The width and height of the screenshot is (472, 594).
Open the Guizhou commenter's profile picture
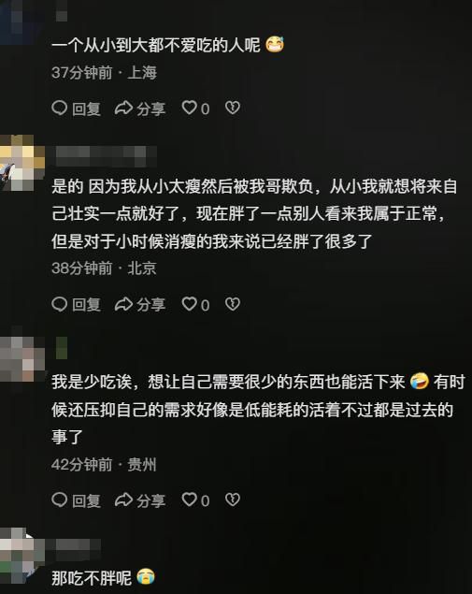(x=21, y=359)
